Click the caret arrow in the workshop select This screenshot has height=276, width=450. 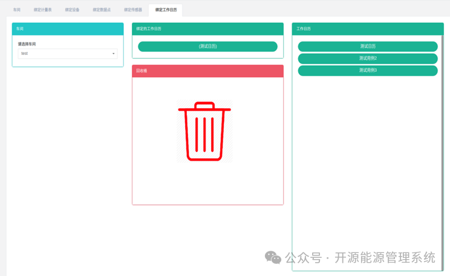pyautogui.click(x=113, y=54)
